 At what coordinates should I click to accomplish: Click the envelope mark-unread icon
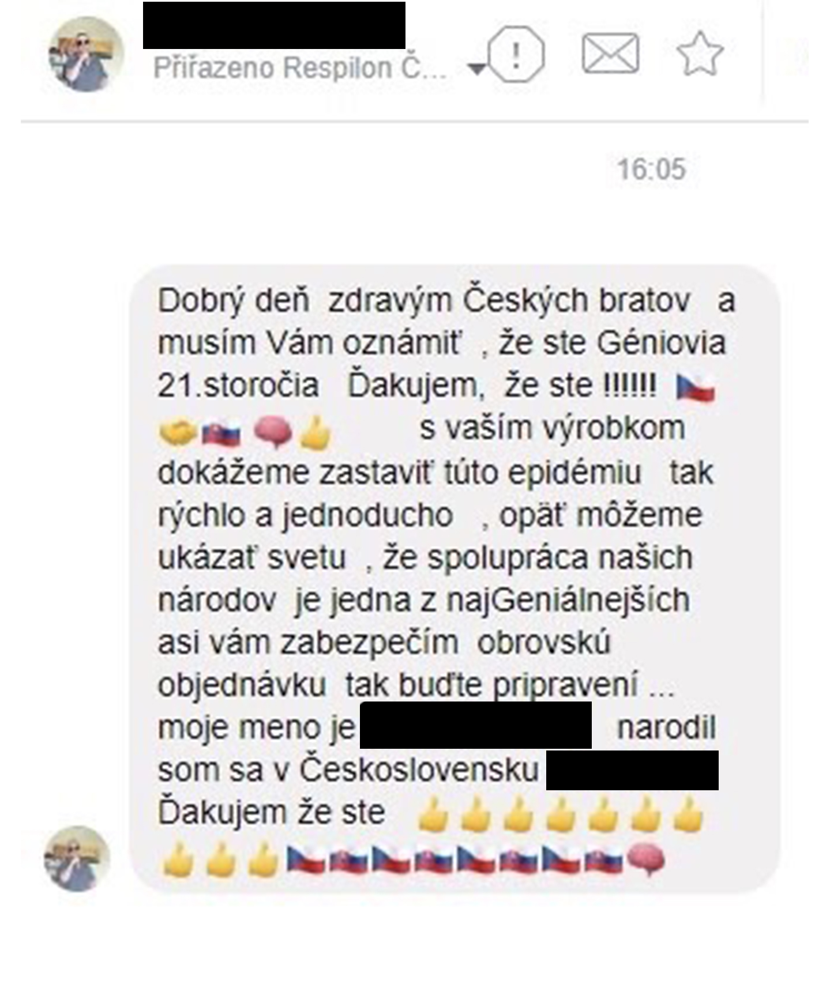(611, 54)
